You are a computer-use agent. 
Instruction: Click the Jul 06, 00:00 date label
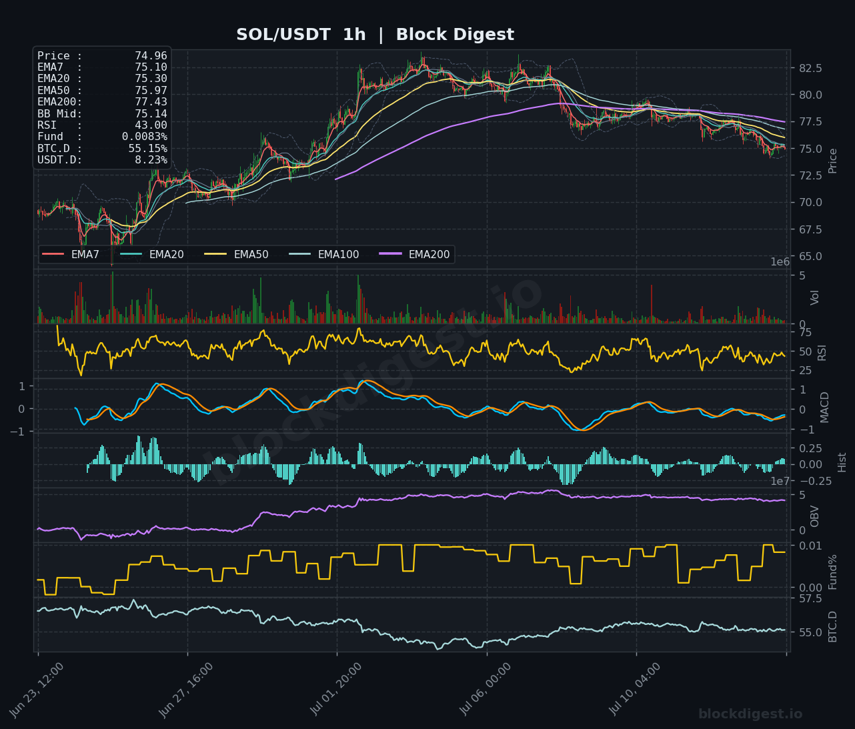tap(486, 689)
